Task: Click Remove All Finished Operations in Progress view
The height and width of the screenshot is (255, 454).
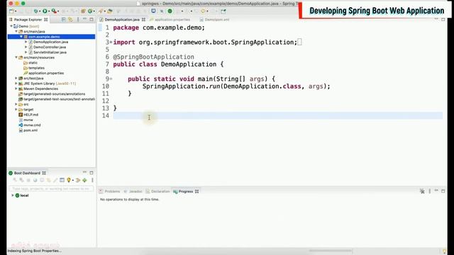Action: pyautogui.click(x=422, y=191)
